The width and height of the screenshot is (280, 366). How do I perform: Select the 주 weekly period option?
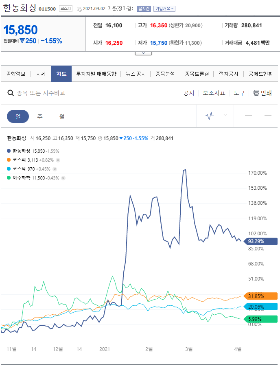pos(40,116)
